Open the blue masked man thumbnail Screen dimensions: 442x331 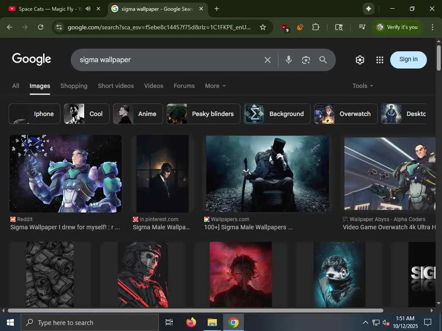click(339, 275)
